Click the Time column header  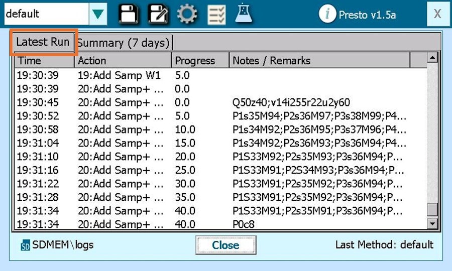click(x=45, y=61)
